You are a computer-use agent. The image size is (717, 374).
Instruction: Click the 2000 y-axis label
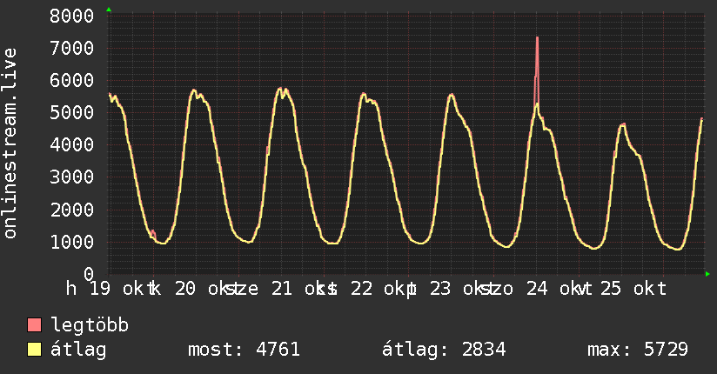[72, 210]
